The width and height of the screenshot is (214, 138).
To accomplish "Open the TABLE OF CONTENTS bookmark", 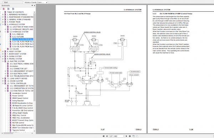I will pyautogui.click(x=15, y=12).
